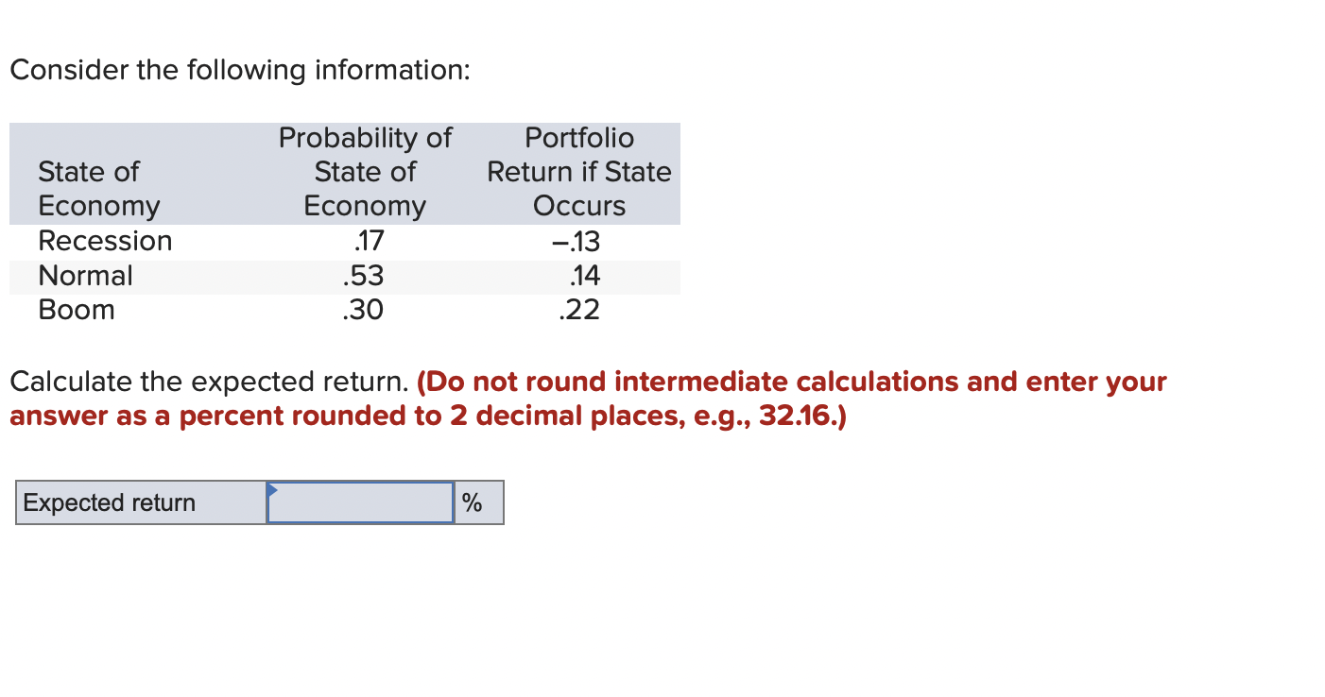The width and height of the screenshot is (1325, 697).
Task: Click the blue flag marker on the answer field
Action: (273, 489)
